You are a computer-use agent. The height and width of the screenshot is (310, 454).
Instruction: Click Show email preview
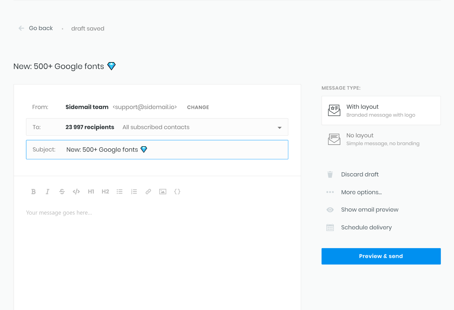pos(370,210)
